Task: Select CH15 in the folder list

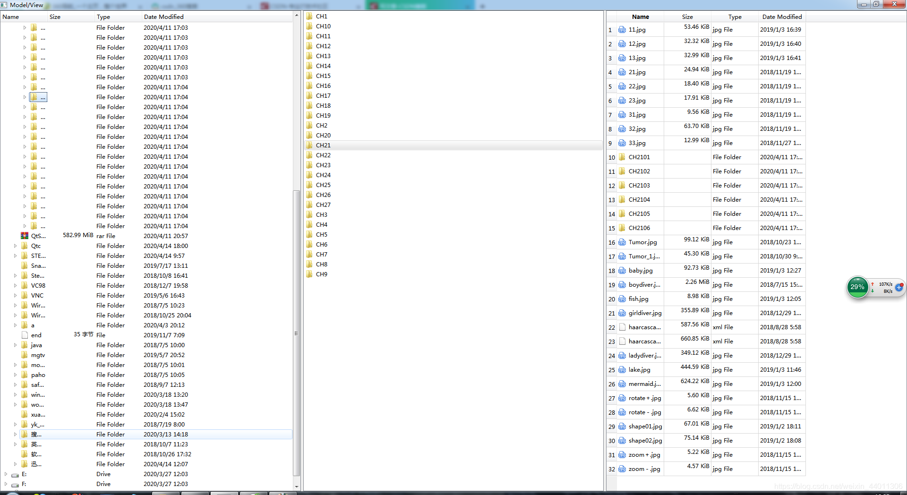Action: pos(323,76)
